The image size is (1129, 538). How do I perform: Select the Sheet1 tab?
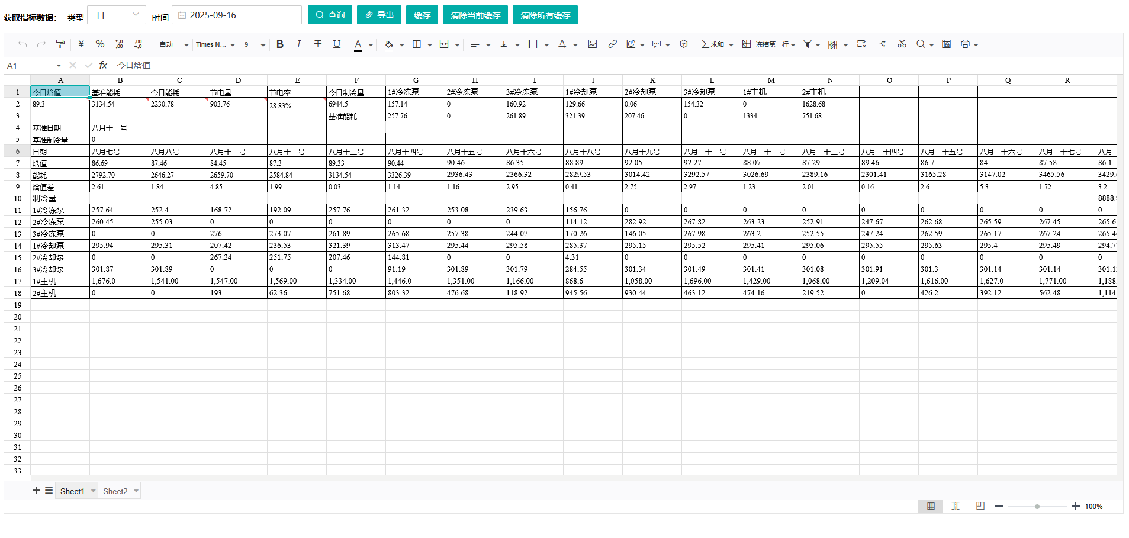click(72, 491)
